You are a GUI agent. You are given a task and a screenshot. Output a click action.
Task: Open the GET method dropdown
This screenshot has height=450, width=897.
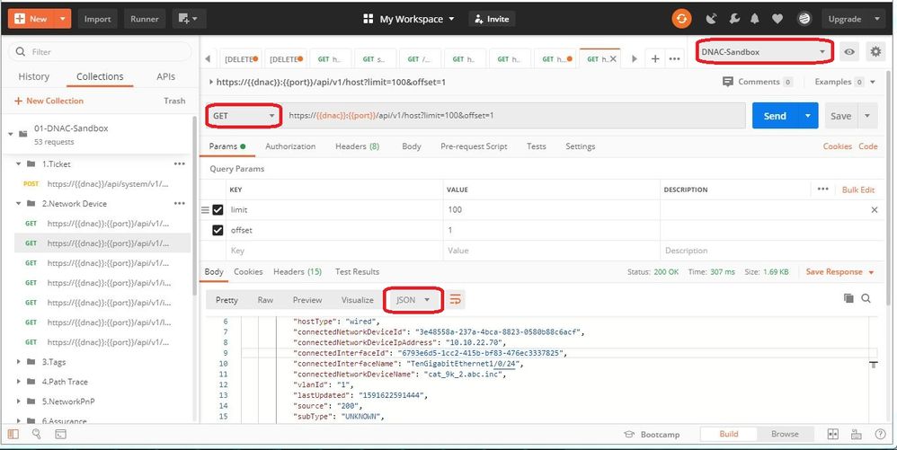pos(244,116)
